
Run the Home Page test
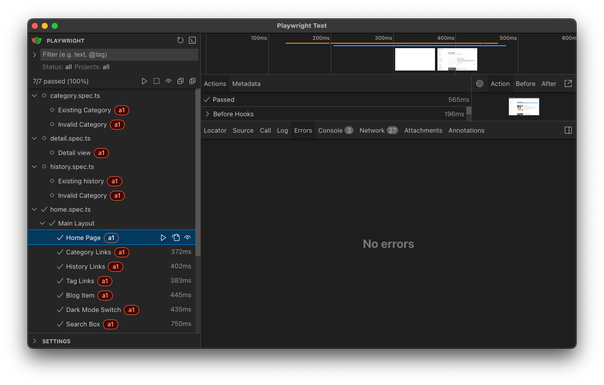click(163, 238)
